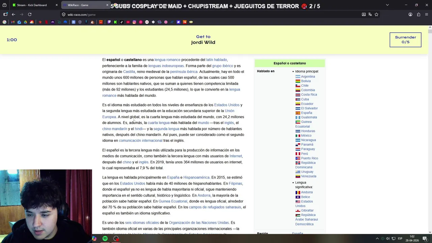Open the Copilot icon in the taskbar
The width and height of the screenshot is (432, 243).
click(94, 239)
